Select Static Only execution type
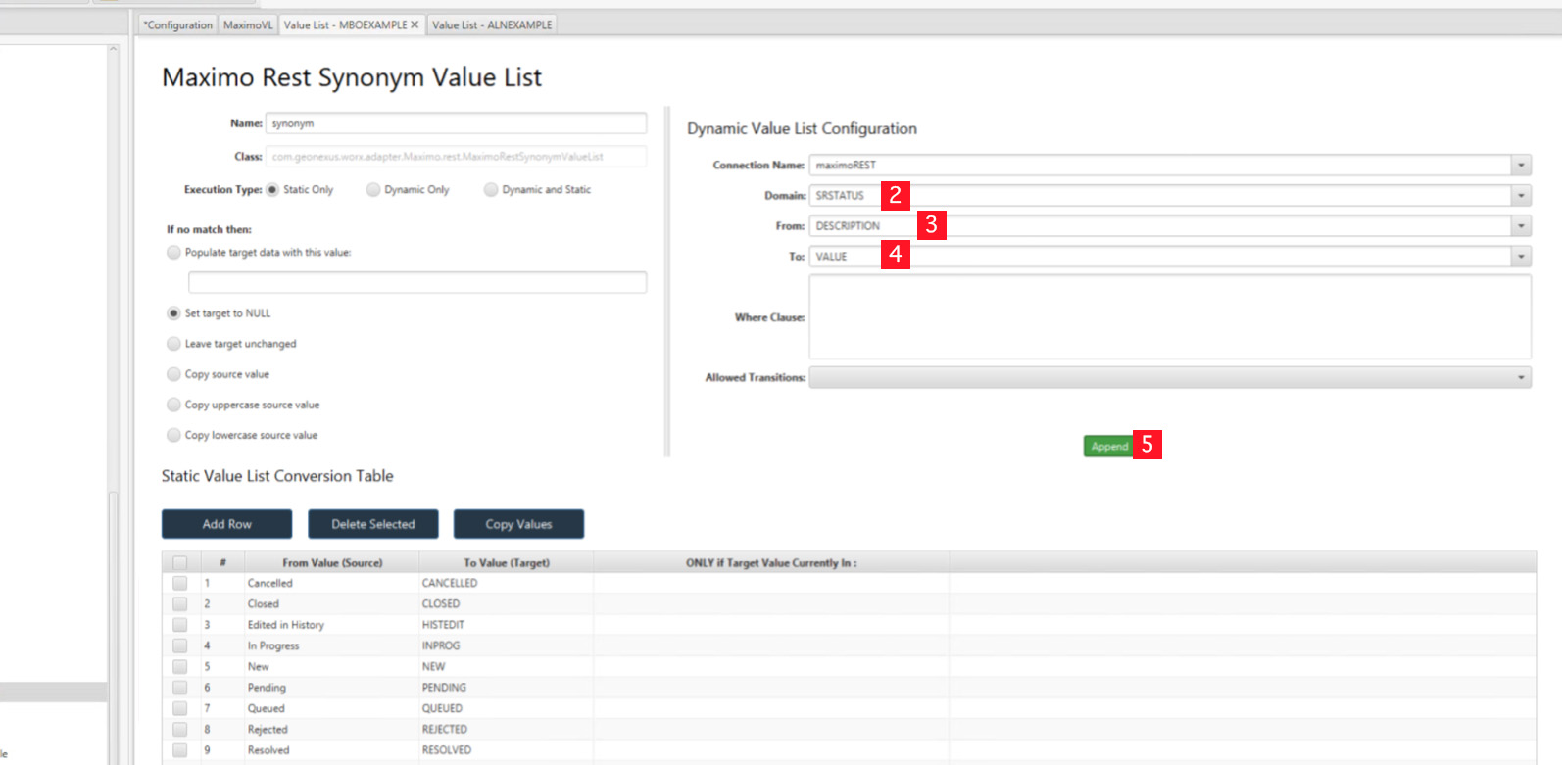 [x=272, y=190]
